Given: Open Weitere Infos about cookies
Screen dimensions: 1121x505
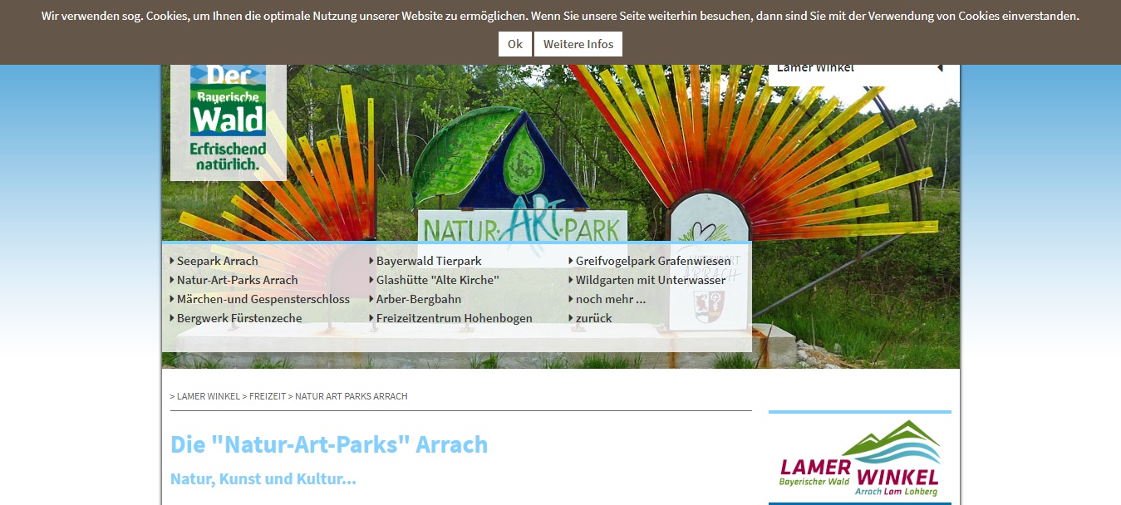Looking at the screenshot, I should click(578, 44).
